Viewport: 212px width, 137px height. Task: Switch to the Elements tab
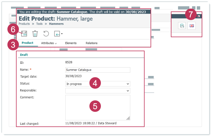coord(71,43)
